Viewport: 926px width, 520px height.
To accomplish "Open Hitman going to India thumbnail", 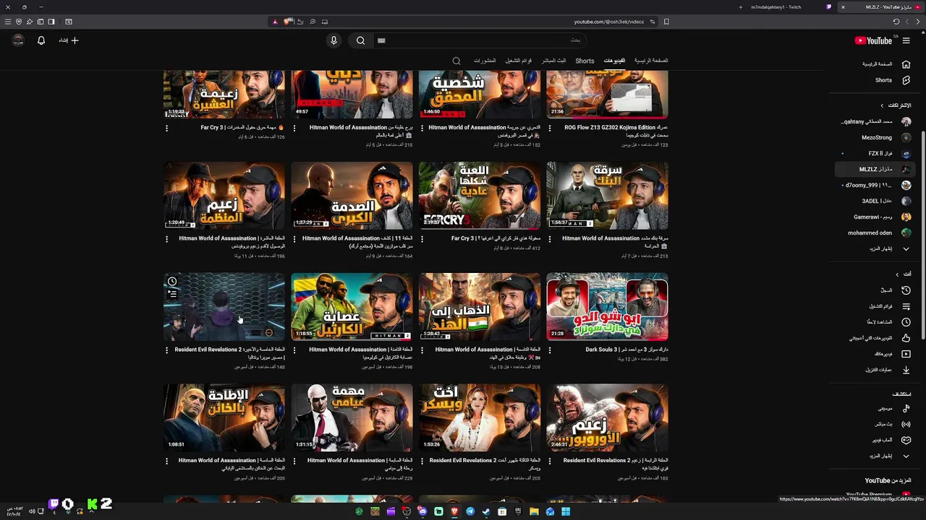I will coord(480,307).
